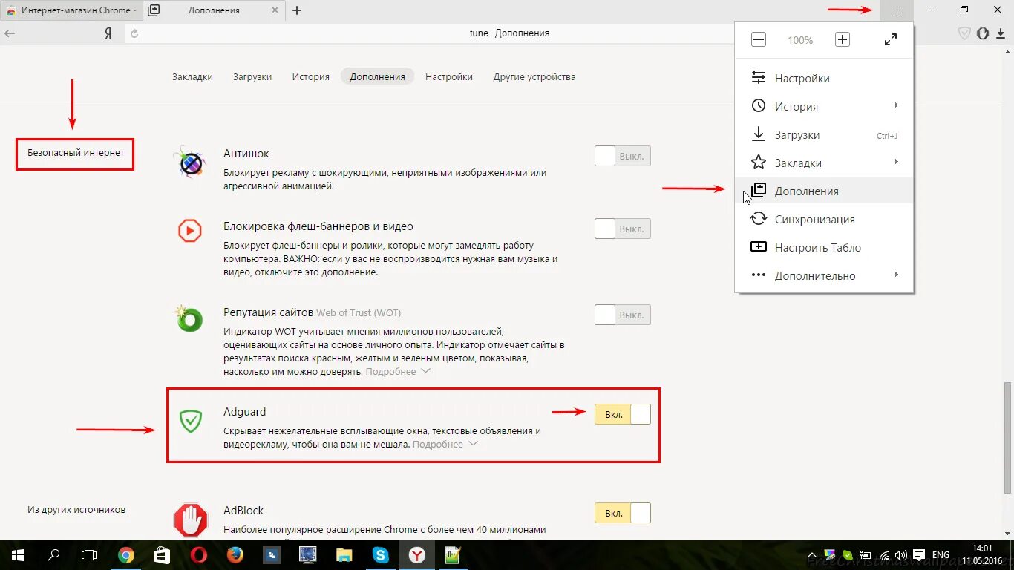
Task: Choose Дополнения in the browser menu
Action: 824,191
